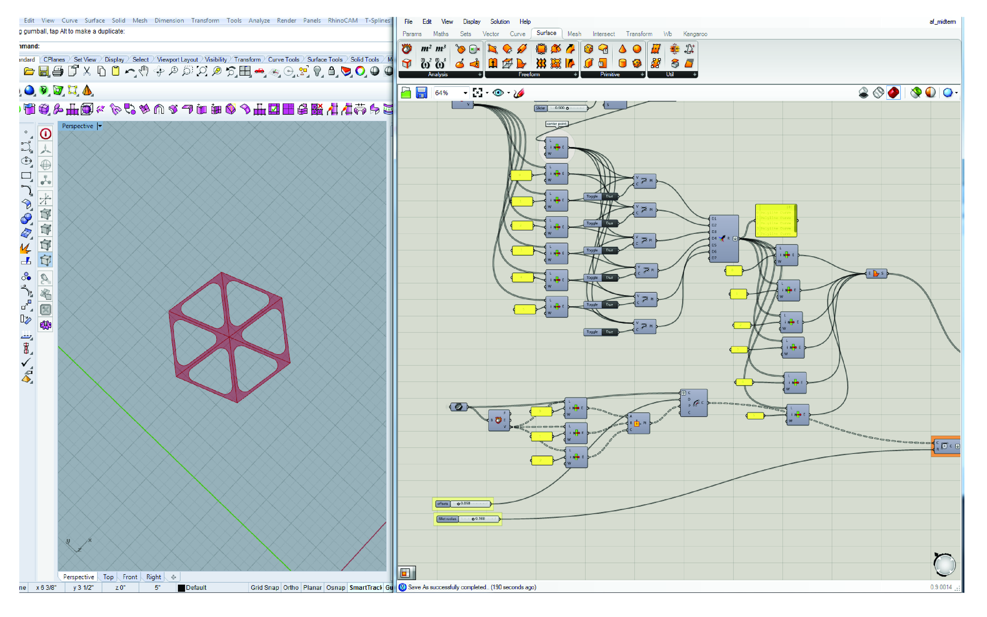Image resolution: width=987 pixels, height=617 pixels.
Task: Open Perspective viewport title dropdown arrow
Action: pyautogui.click(x=100, y=126)
